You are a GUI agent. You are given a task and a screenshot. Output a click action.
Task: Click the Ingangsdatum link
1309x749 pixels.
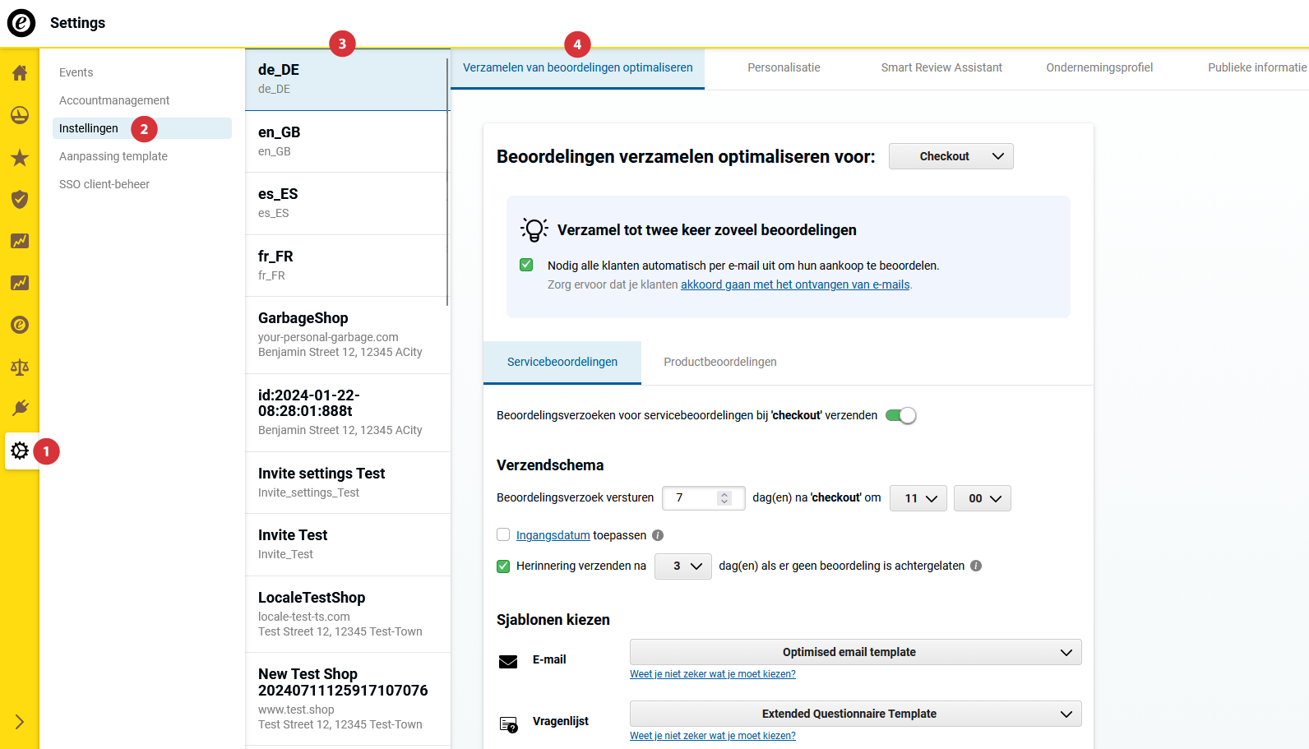coord(553,535)
